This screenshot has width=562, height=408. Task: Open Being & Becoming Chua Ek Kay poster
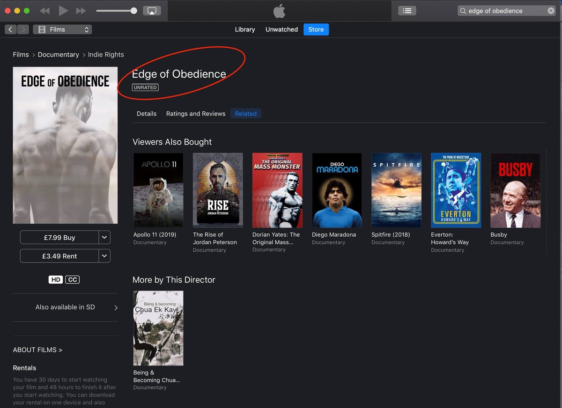(158, 328)
